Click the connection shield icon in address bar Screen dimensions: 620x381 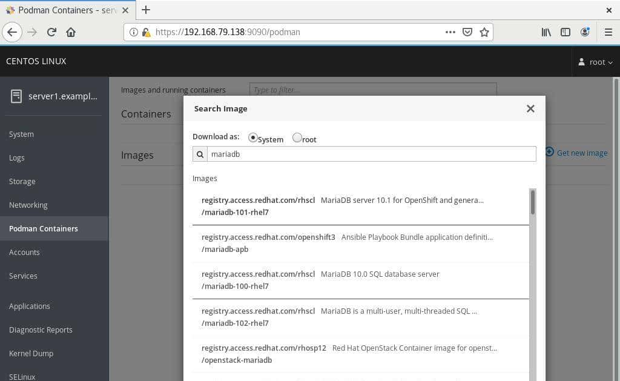(x=145, y=31)
